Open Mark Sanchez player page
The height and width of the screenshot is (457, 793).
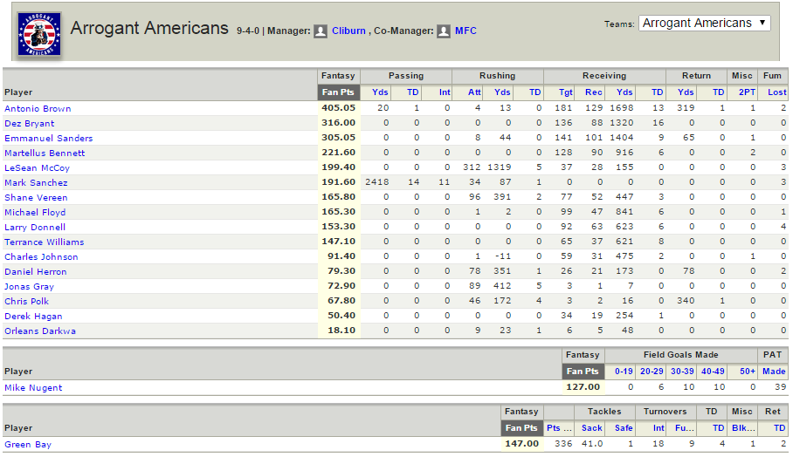coord(36,183)
